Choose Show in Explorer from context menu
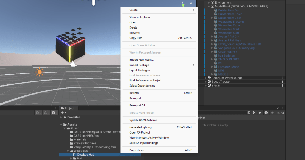Viewport: 305px width, 160px height. 139,17
